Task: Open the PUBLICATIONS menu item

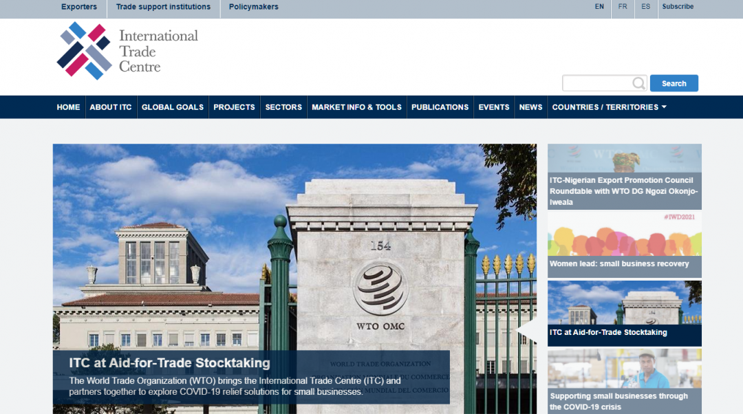Action: click(x=440, y=107)
